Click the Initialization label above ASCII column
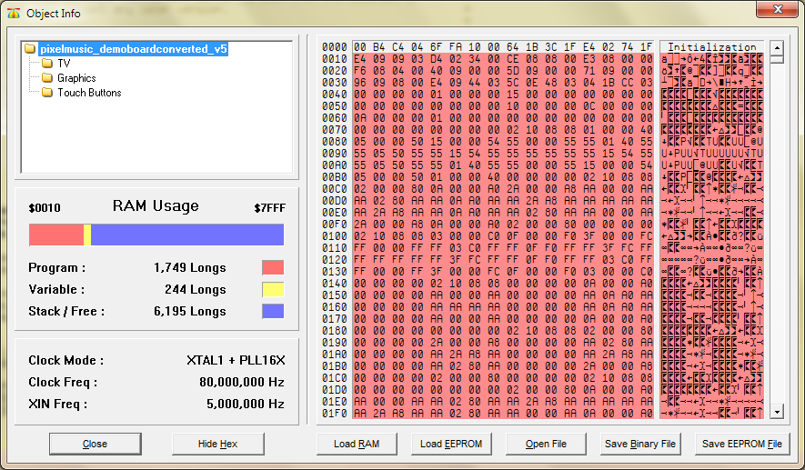Viewport: 805px width, 470px height. coord(711,47)
